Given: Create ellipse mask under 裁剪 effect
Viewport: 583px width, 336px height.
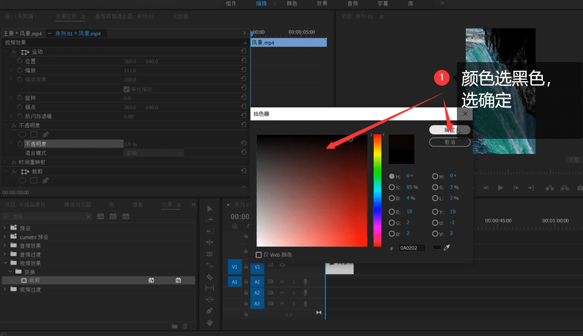Looking at the screenshot, I should pyautogui.click(x=22, y=181).
